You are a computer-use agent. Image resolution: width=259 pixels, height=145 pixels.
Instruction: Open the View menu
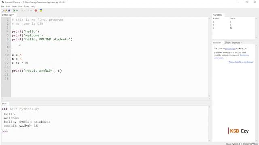click(x=14, y=6)
